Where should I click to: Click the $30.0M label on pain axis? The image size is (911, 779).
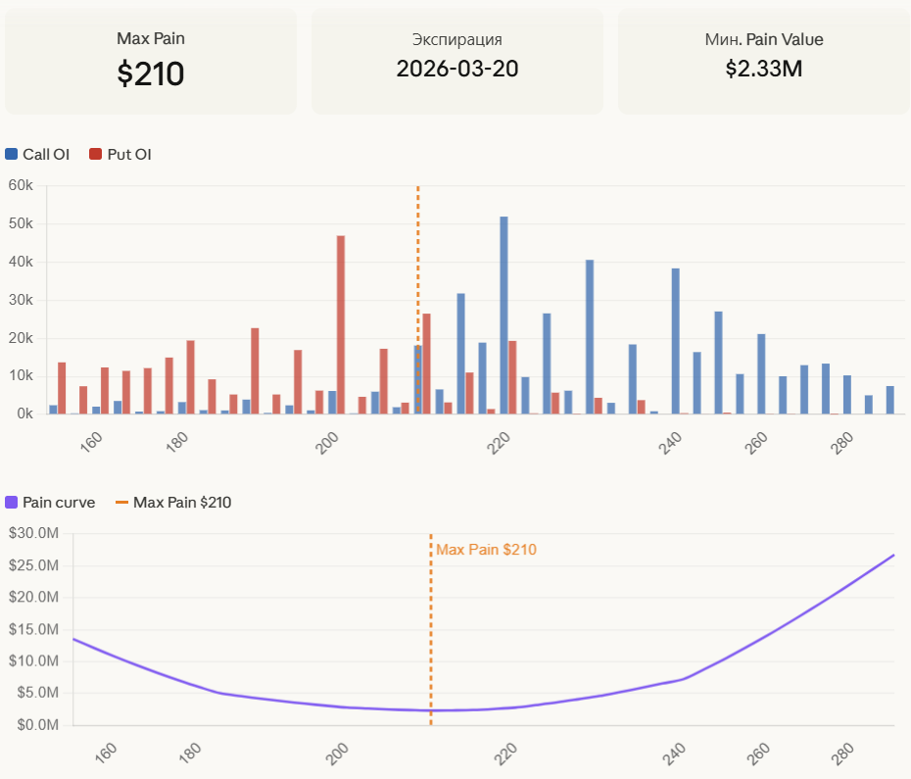tap(34, 533)
